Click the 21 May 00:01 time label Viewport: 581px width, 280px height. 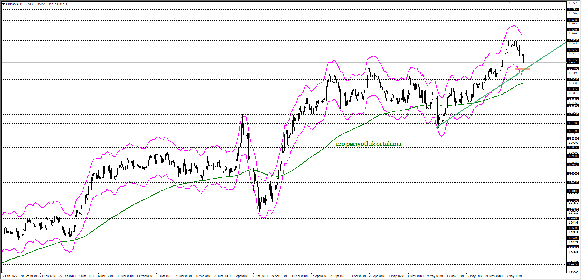click(494, 276)
